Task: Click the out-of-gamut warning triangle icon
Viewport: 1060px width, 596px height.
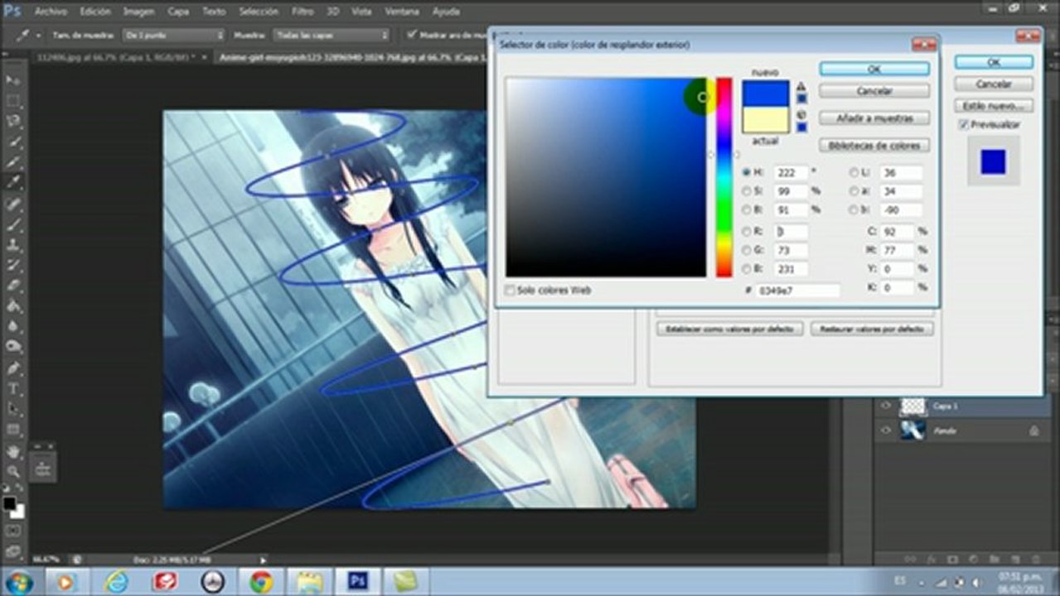Action: 801,85
